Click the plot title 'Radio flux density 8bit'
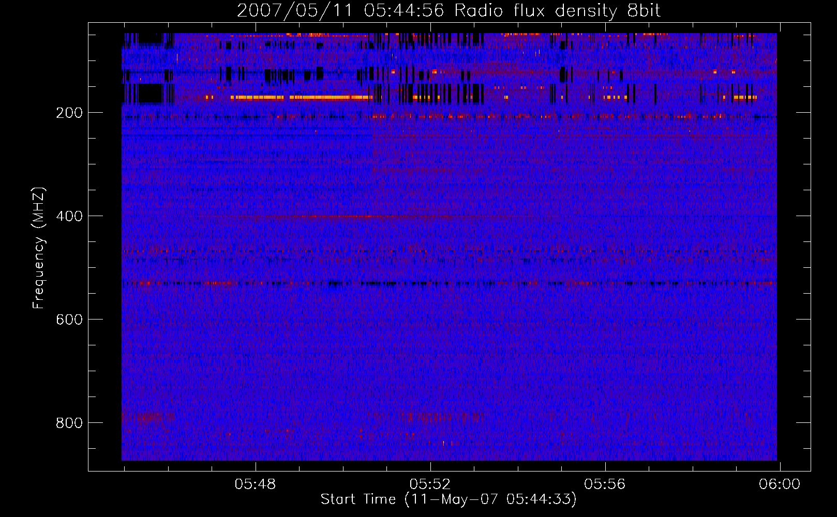Viewport: 837px width, 517px height. [x=557, y=11]
